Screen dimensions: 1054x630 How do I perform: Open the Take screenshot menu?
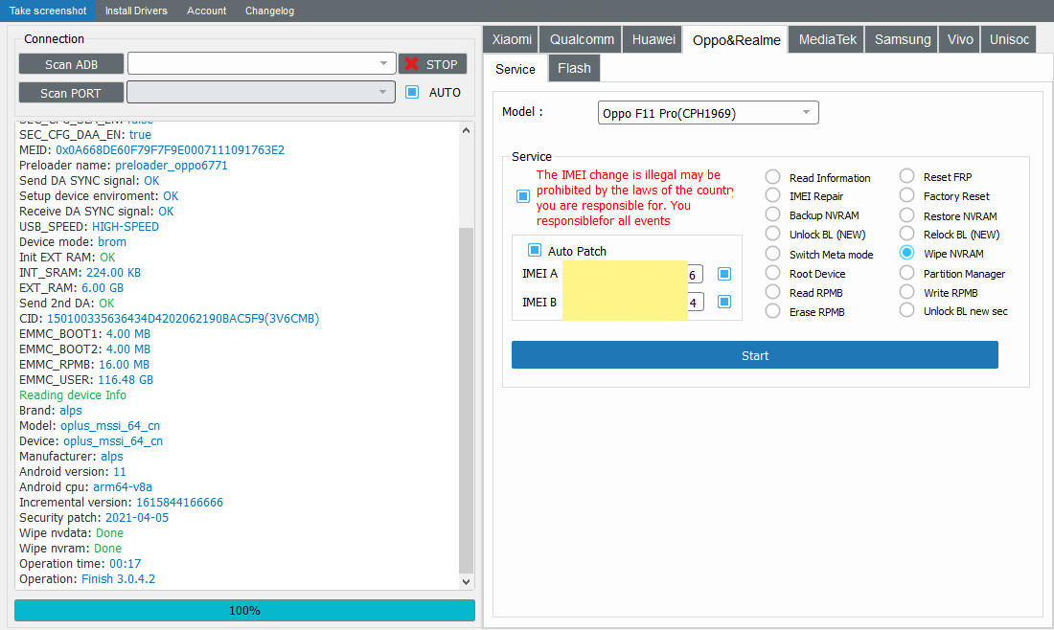[48, 11]
